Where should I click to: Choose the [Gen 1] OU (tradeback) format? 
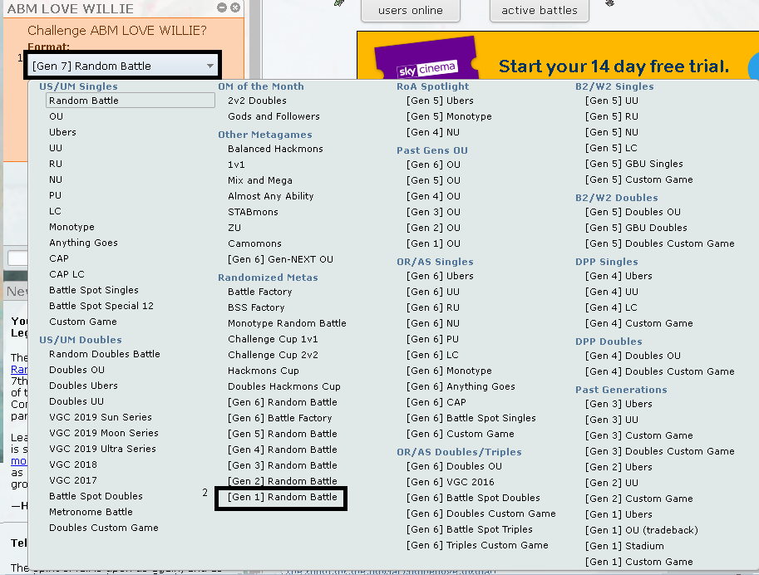[x=642, y=530]
